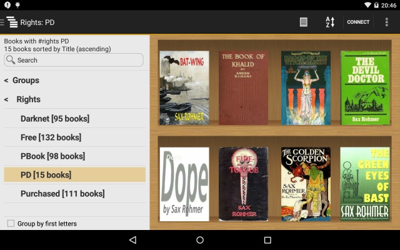Open The Devil Doctor cover

[x=365, y=87]
